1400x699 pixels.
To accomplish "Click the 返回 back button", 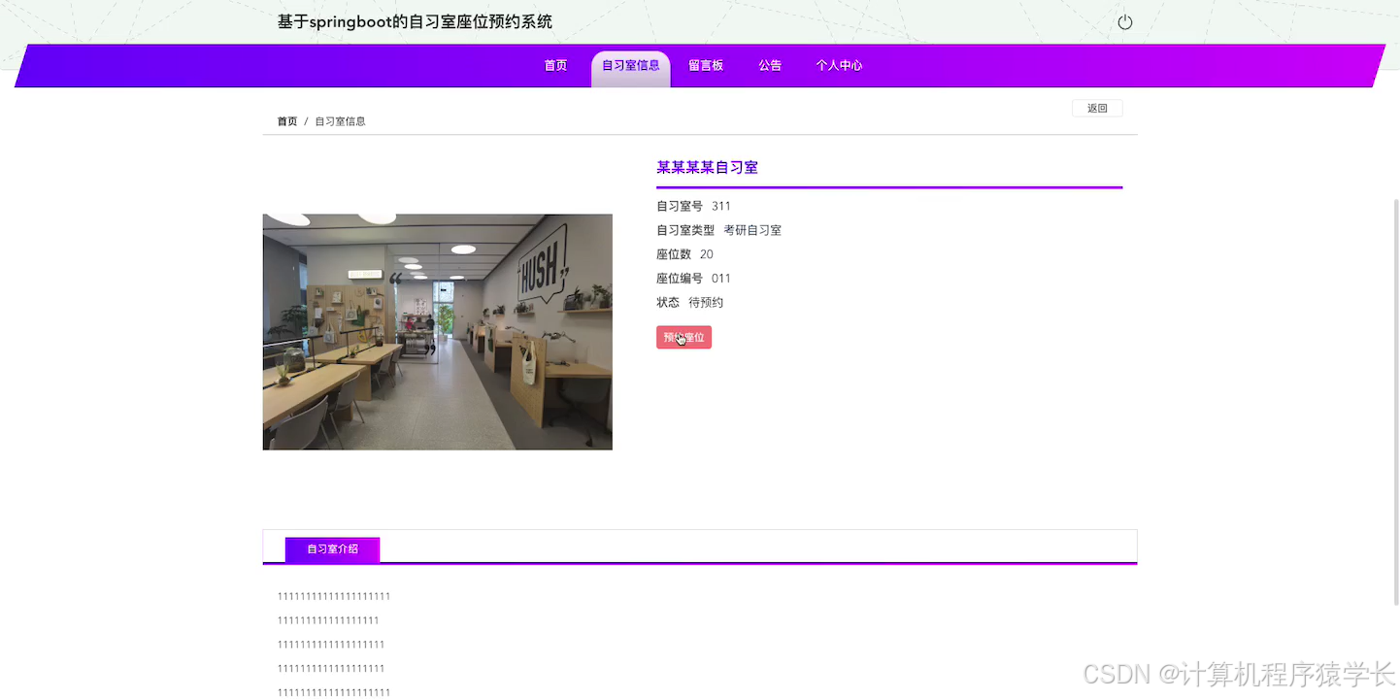I will (x=1096, y=108).
